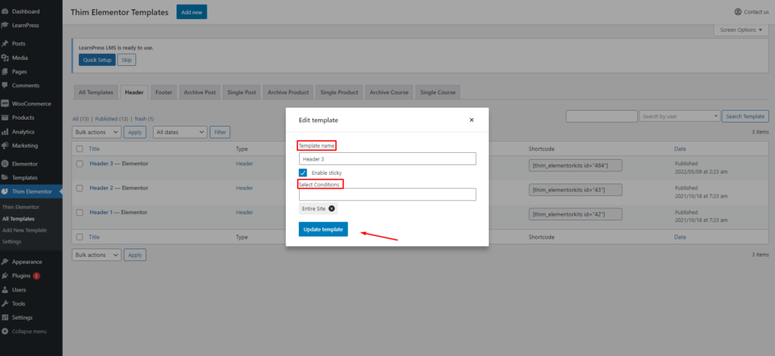Image resolution: width=775 pixels, height=356 pixels.
Task: Click the Products box icon
Action: (5, 117)
